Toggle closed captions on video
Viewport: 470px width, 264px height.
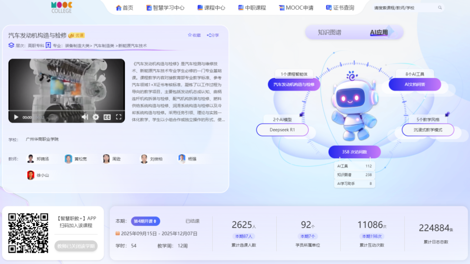coord(107,117)
